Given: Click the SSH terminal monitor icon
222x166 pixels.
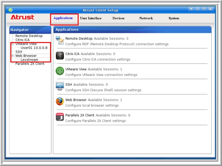Looking at the screenshot, I should [x=60, y=86].
